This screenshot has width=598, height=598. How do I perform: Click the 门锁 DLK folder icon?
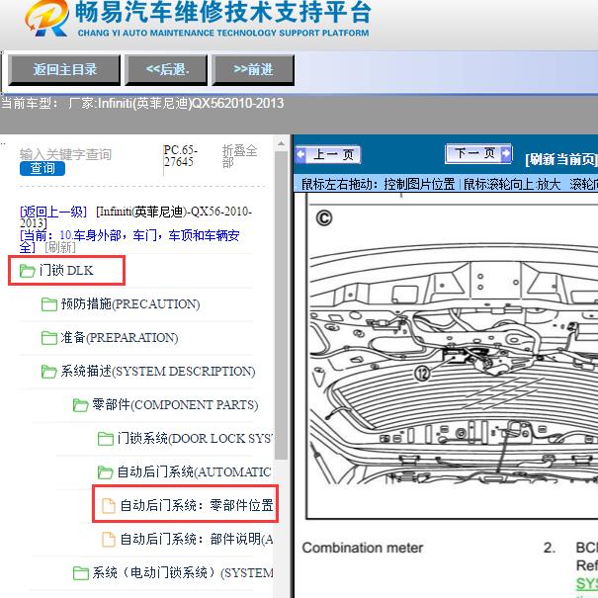pos(27,271)
